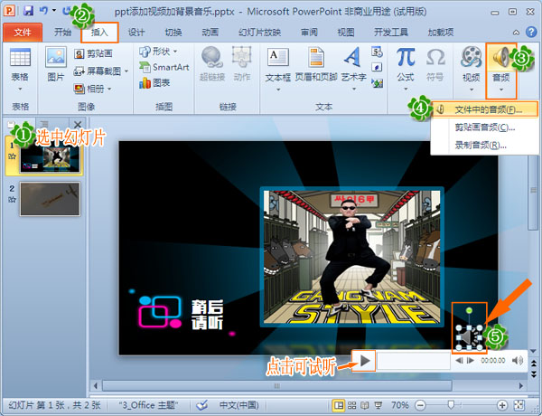Click the date and time icon
This screenshot has width=542, height=416.
[x=377, y=52]
